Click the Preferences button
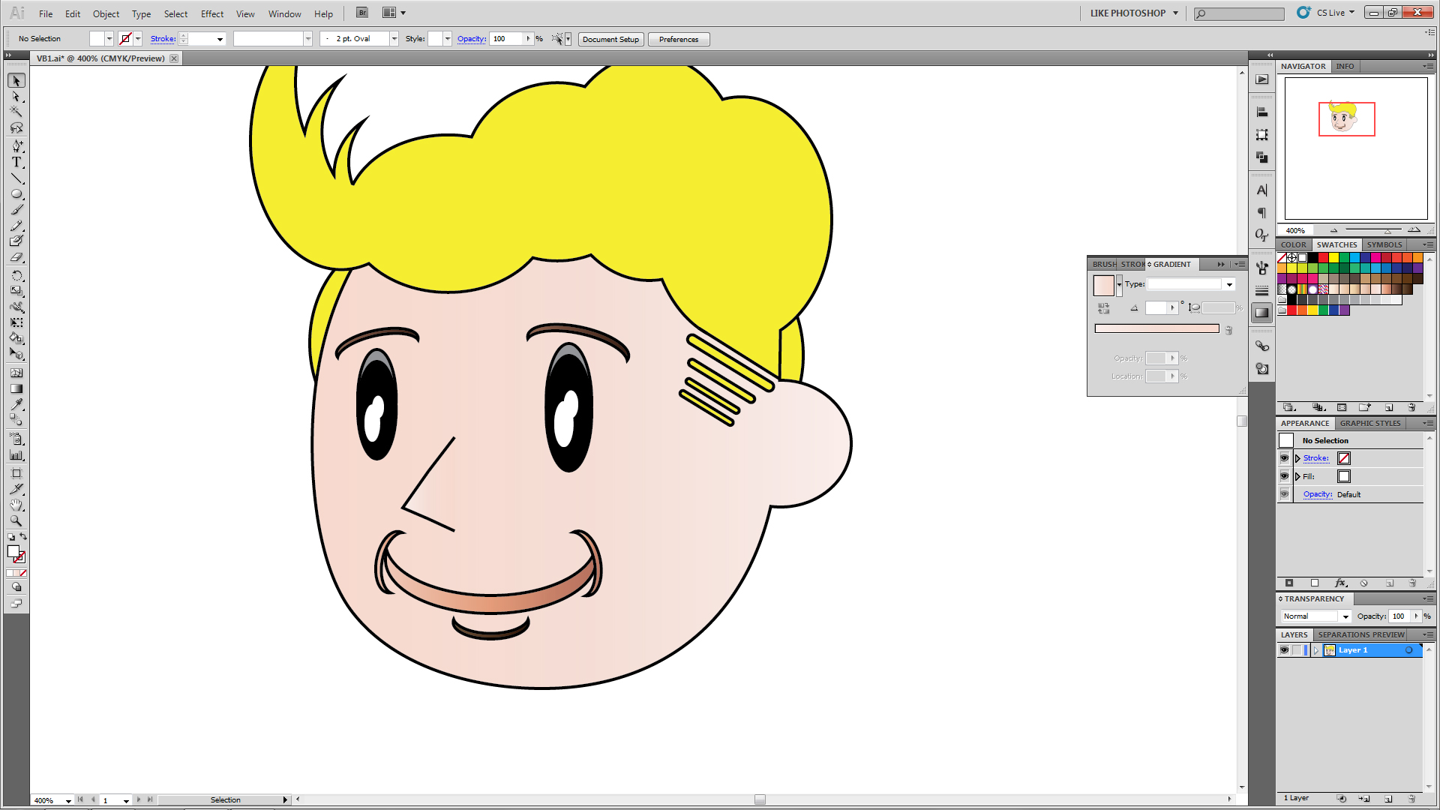Screen dimensions: 1440x810 click(678, 39)
